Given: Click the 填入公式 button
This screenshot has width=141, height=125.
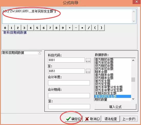Looking at the screenshot, I should 115,107.
